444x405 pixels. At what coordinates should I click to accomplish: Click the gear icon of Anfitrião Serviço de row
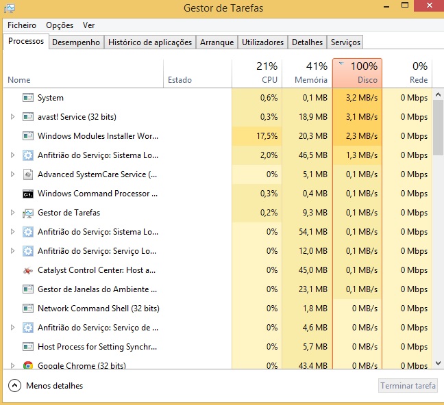coord(28,328)
